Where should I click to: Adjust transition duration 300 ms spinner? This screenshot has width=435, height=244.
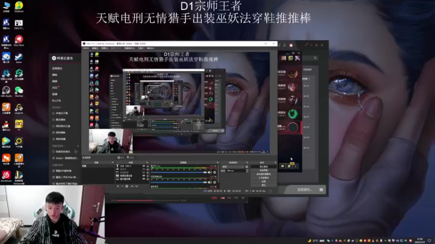(247, 171)
